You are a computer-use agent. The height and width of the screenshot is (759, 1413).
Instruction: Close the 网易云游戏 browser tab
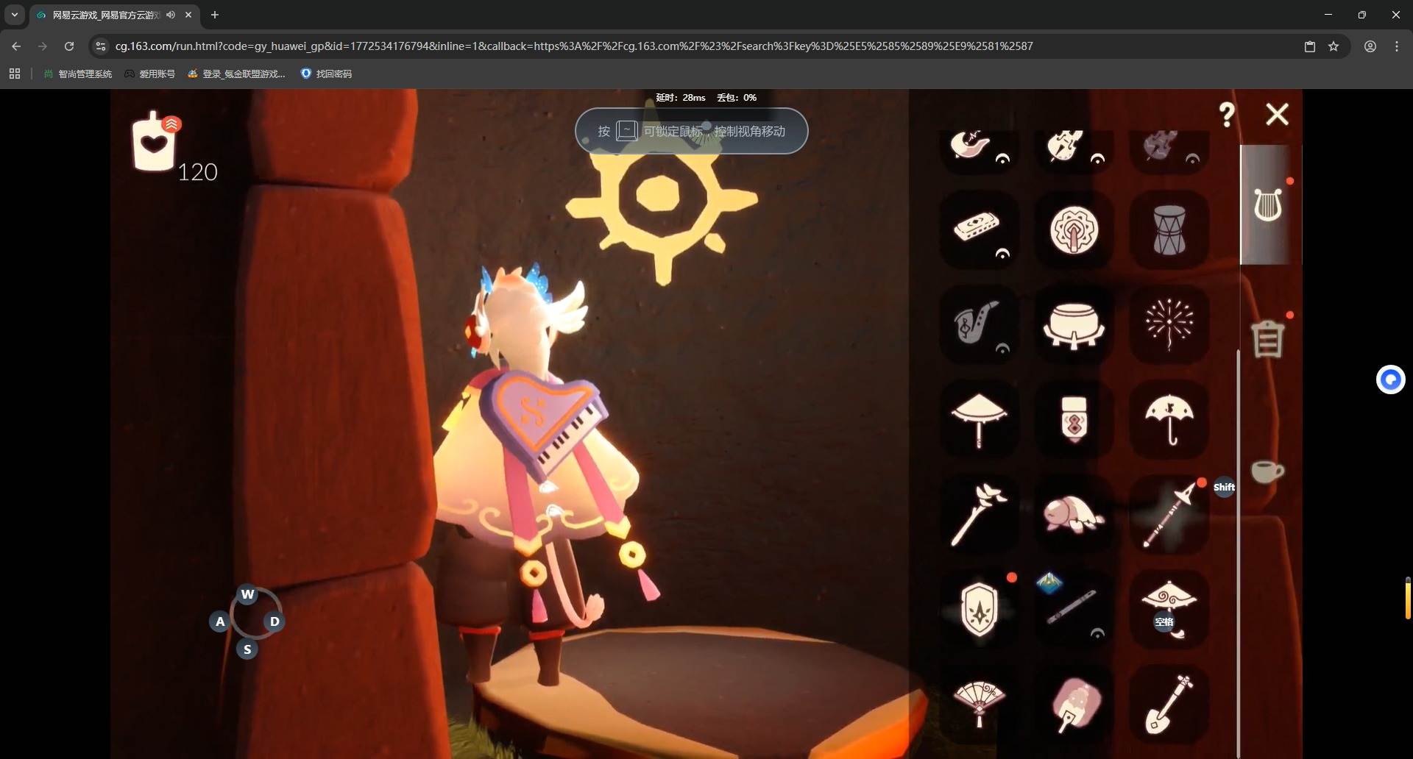(188, 15)
